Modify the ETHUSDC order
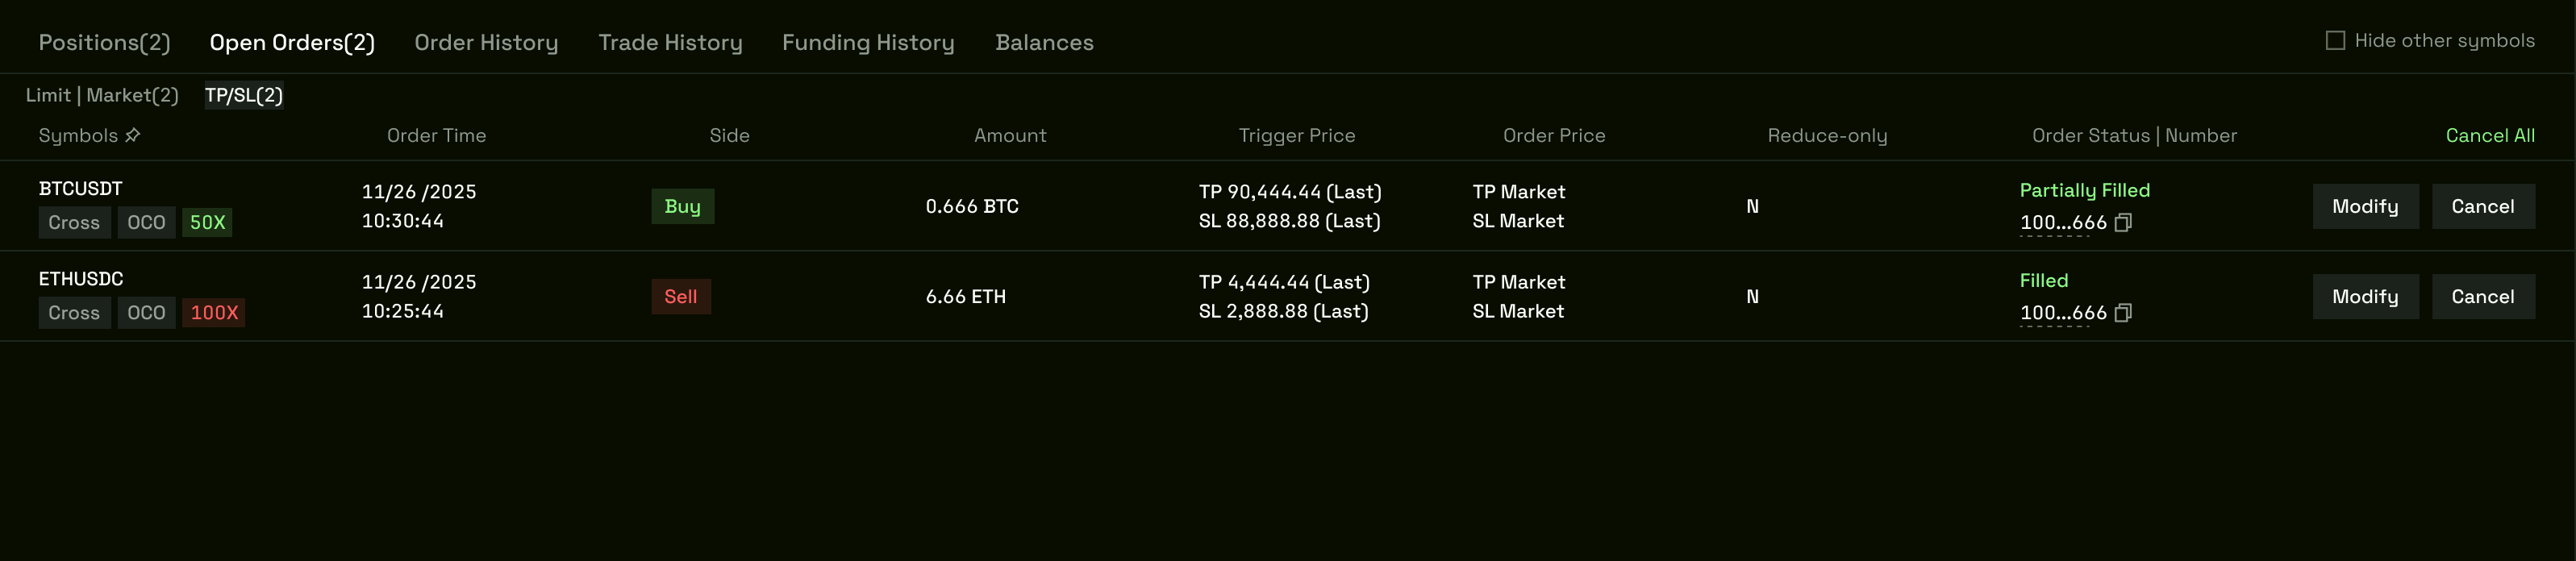Image resolution: width=2576 pixels, height=561 pixels. click(x=2365, y=297)
